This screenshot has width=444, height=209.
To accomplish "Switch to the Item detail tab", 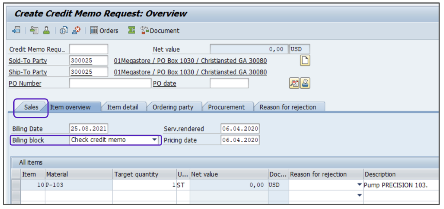I will click(x=122, y=107).
